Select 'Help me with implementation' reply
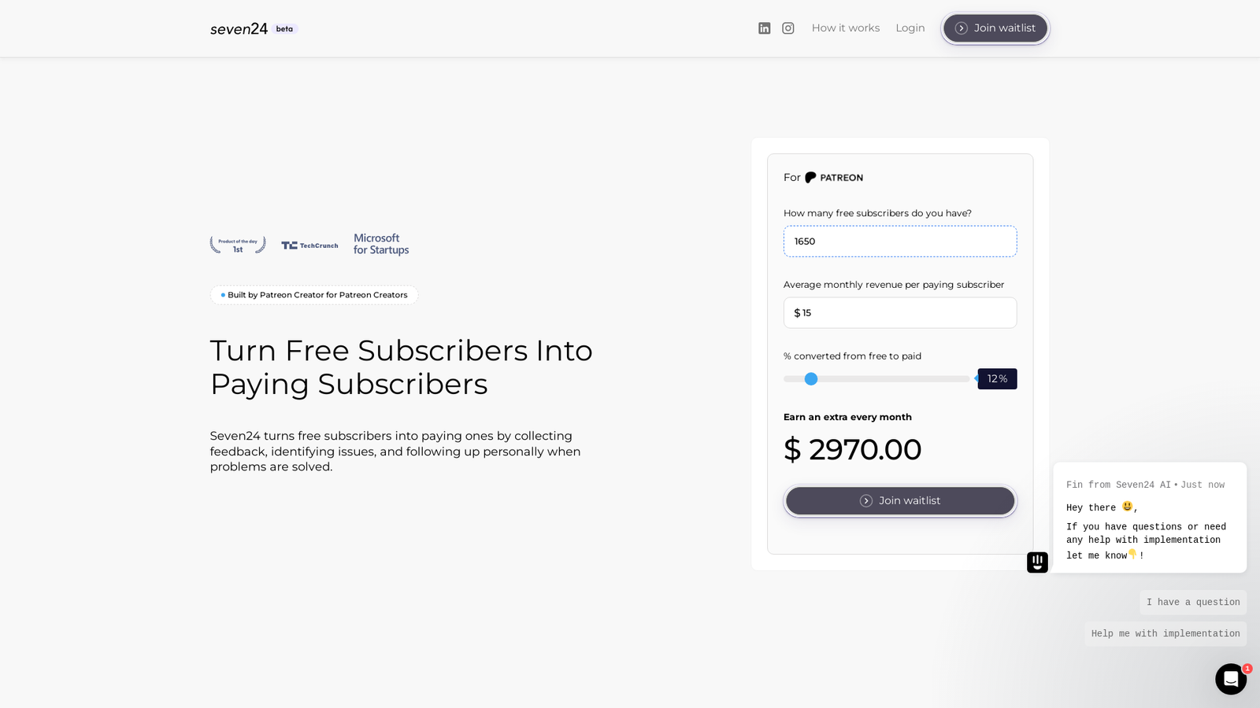Image resolution: width=1260 pixels, height=708 pixels. tap(1165, 634)
